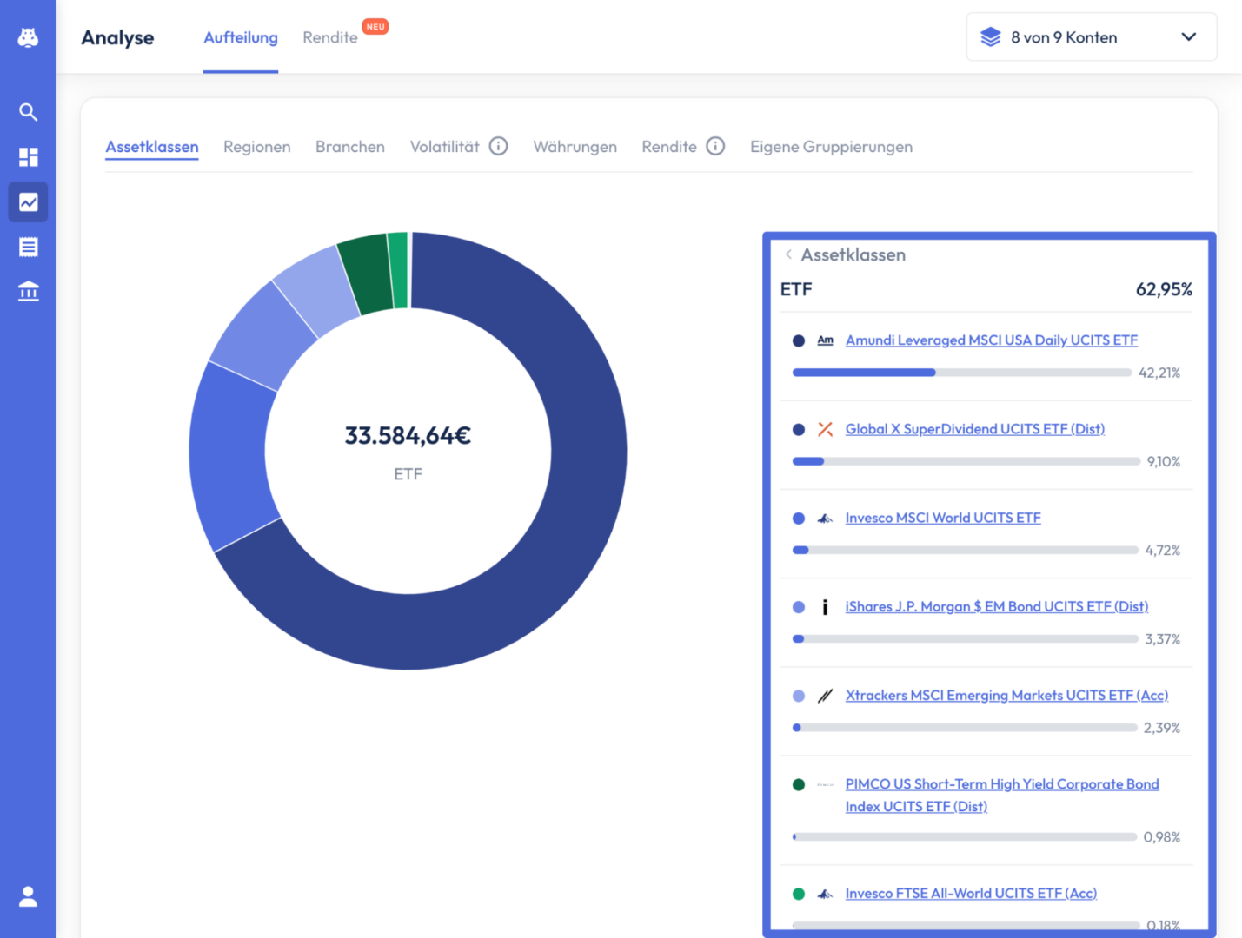1242x938 pixels.
Task: Click the info icon next to Volatilität
Action: pyautogui.click(x=498, y=146)
